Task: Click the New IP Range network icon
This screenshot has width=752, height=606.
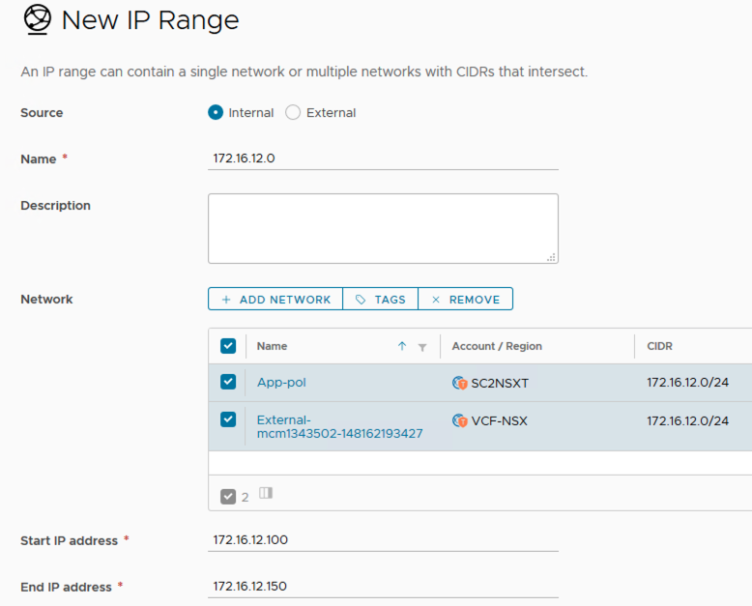Action: 37,20
